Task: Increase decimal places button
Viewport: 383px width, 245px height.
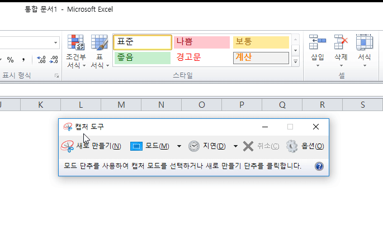Action: tap(41, 60)
